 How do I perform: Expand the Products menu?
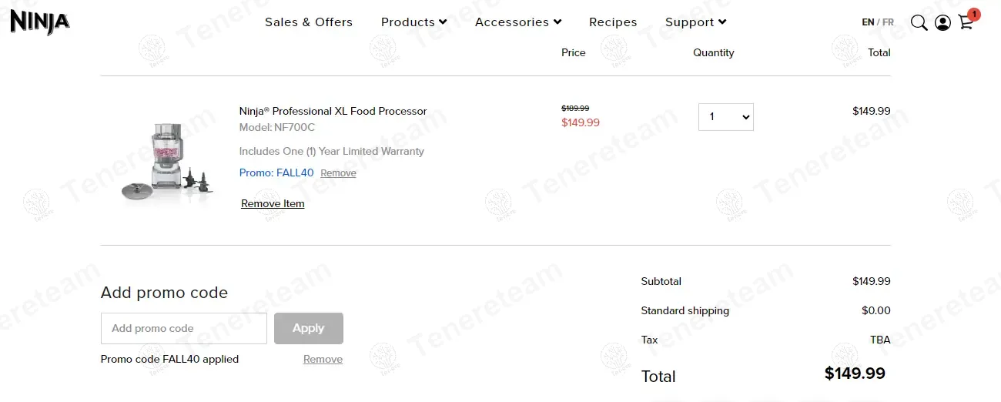click(413, 22)
